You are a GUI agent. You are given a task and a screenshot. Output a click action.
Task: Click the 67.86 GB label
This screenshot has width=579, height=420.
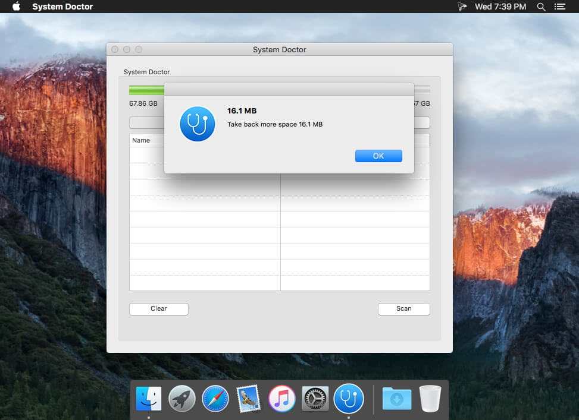tap(143, 103)
